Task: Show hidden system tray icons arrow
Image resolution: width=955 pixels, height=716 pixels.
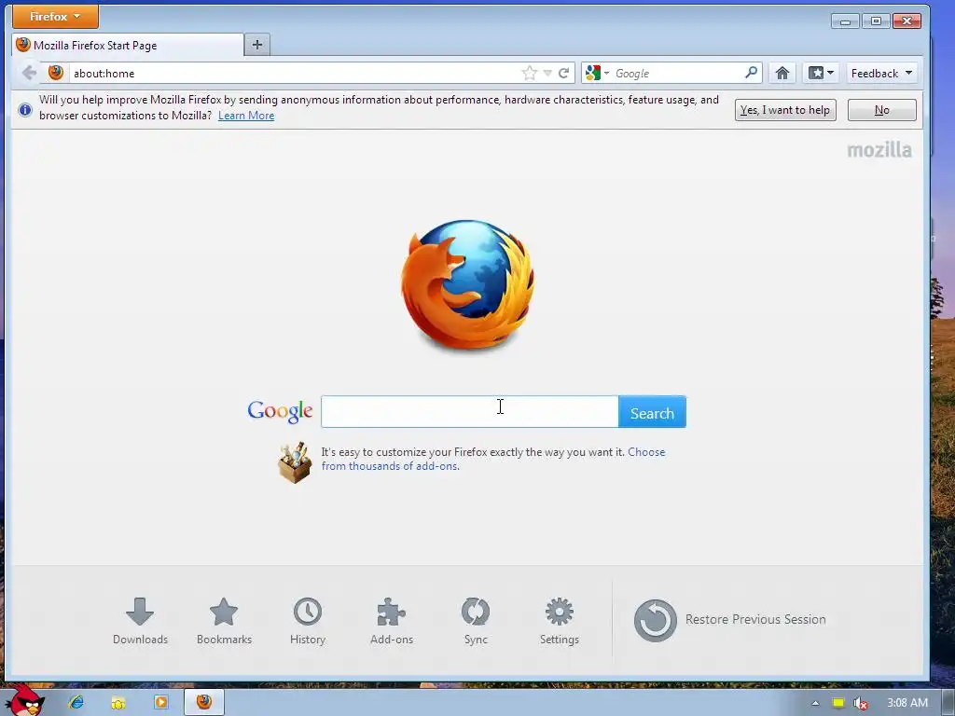Action: pos(815,703)
